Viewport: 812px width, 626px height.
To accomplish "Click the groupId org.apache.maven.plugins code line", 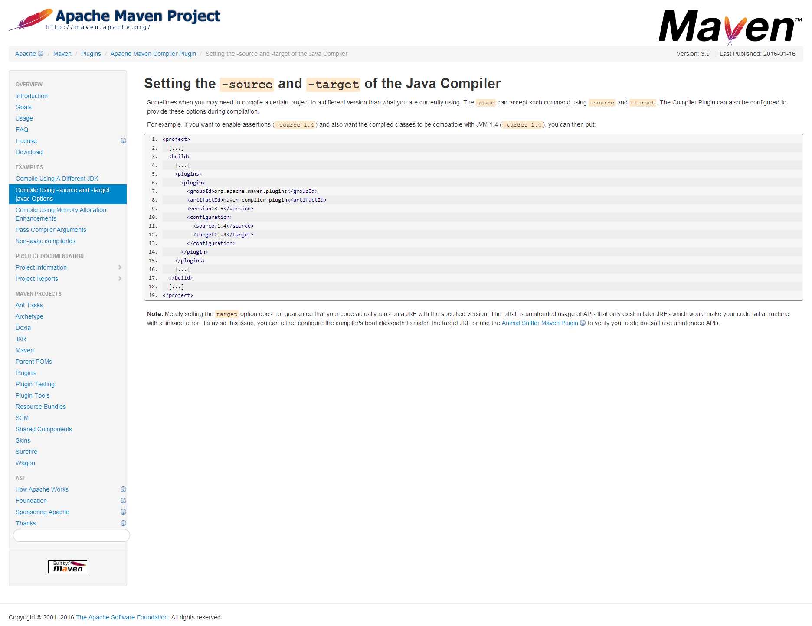I will (x=252, y=191).
